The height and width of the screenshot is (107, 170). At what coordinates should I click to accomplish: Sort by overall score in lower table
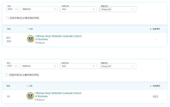pos(155,86)
